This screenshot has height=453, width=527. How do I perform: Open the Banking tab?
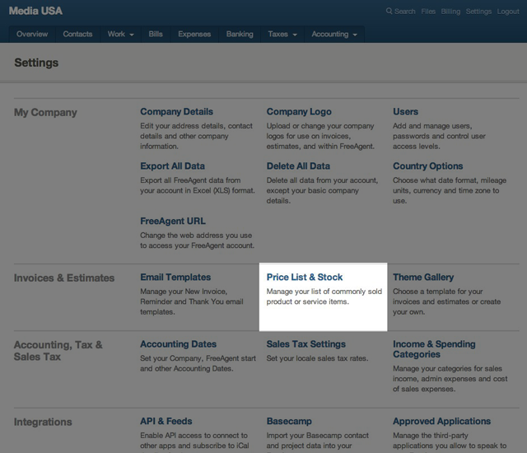point(240,35)
